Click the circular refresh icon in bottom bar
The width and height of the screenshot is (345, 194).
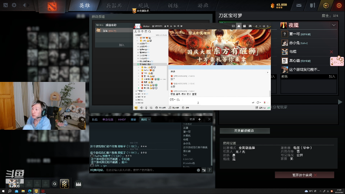[54, 184]
